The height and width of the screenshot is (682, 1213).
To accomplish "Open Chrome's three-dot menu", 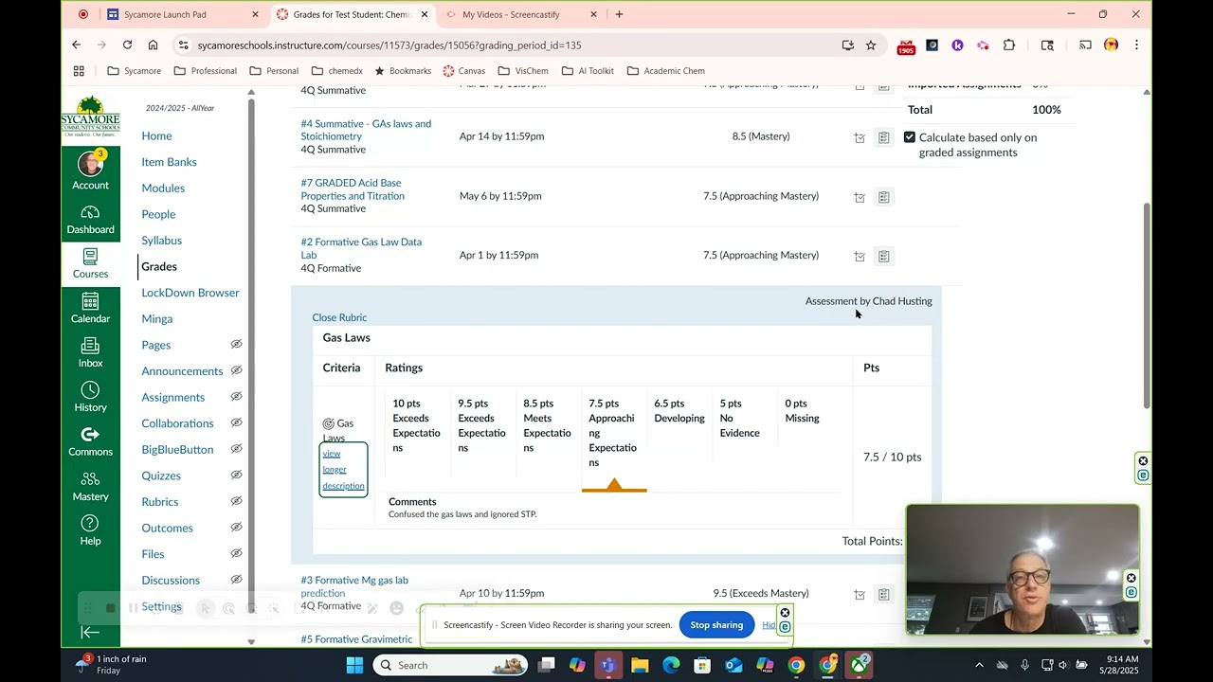I will [x=1136, y=45].
